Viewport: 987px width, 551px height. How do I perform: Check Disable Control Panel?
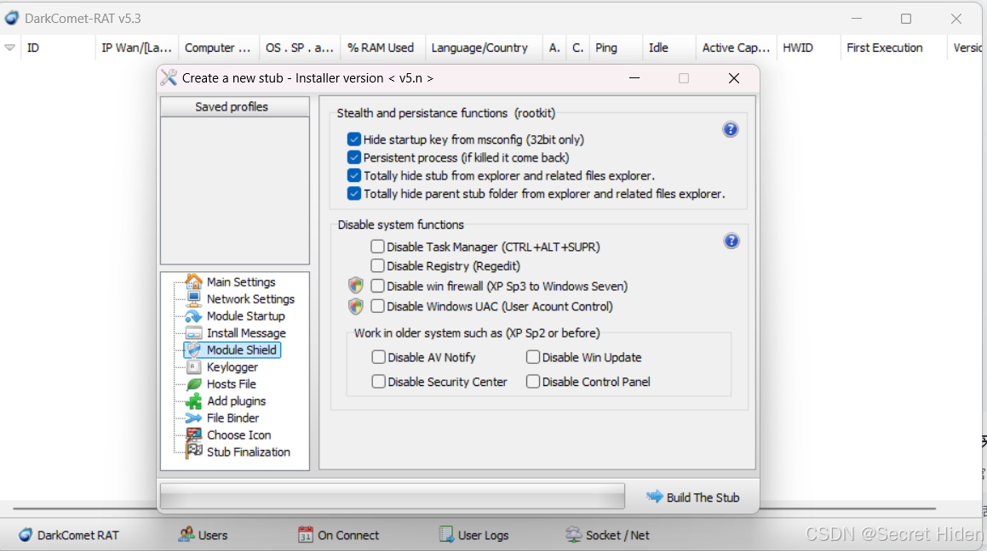[x=532, y=382]
